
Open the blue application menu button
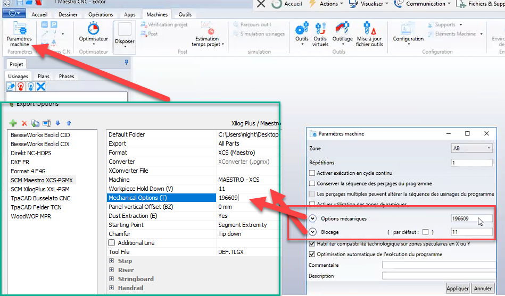(x=14, y=13)
